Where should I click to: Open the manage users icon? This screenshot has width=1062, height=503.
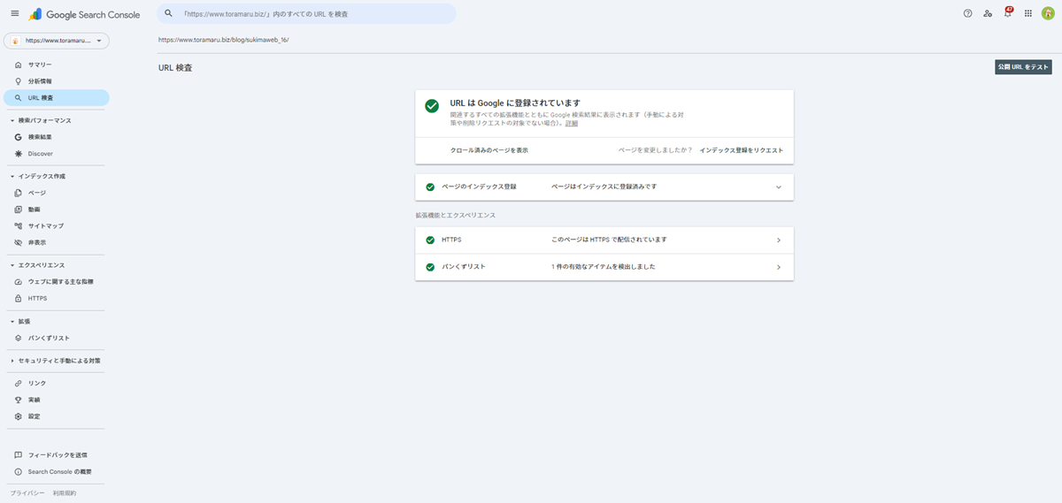988,13
